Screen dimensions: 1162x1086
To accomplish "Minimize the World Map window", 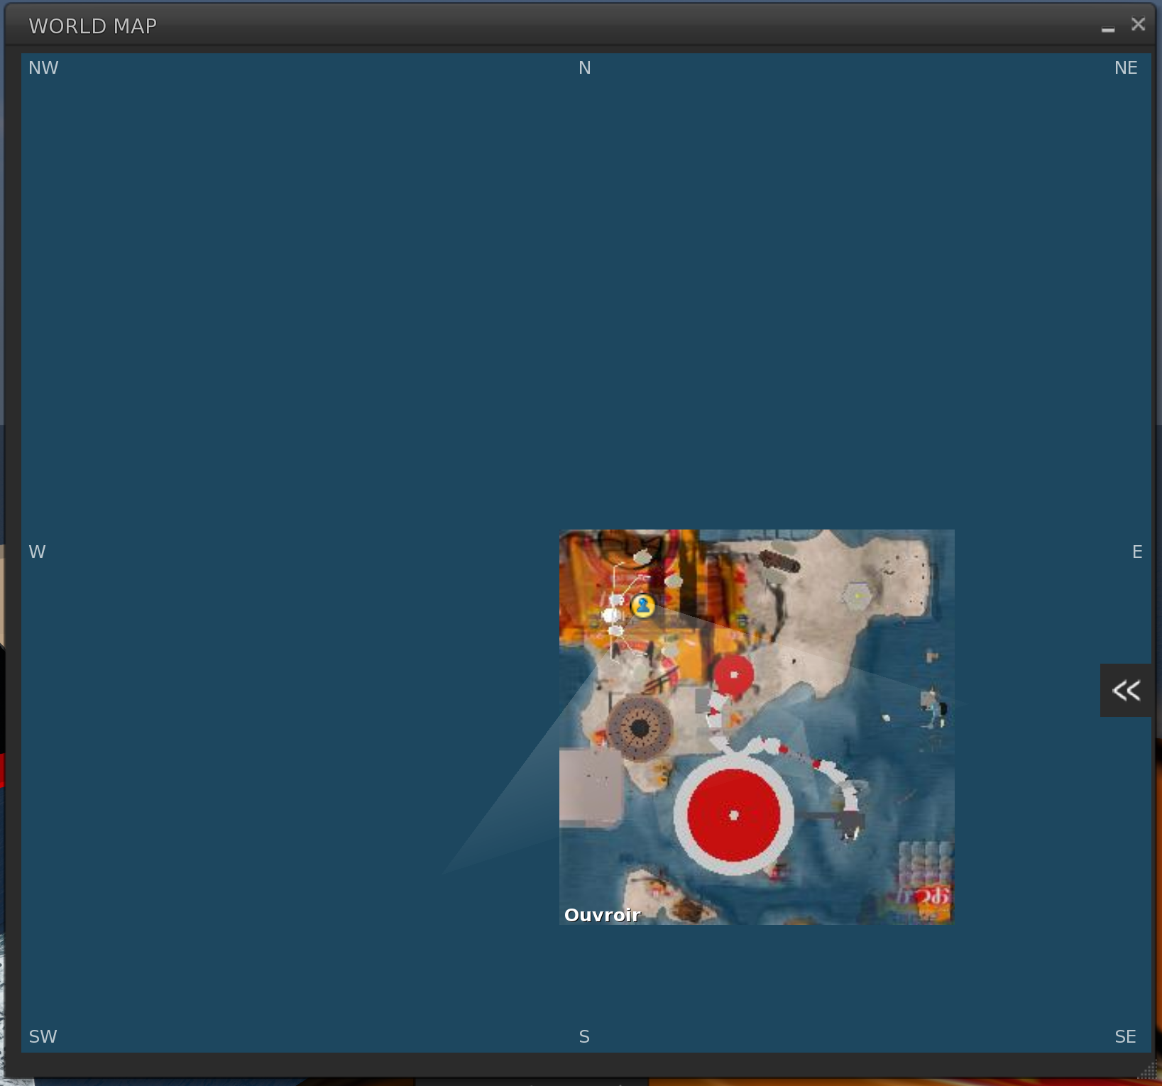I will [x=1108, y=27].
